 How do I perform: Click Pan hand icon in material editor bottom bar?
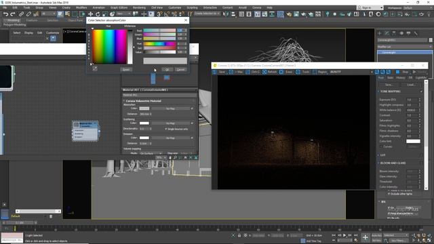170,157
